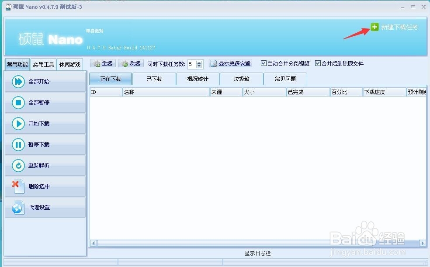Image resolution: width=430 pixels, height=267 pixels.
Task: Toggle 自动合并分段视频 checkbox
Action: 264,63
